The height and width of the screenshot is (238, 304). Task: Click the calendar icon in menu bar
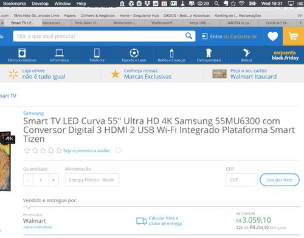coord(164,4)
